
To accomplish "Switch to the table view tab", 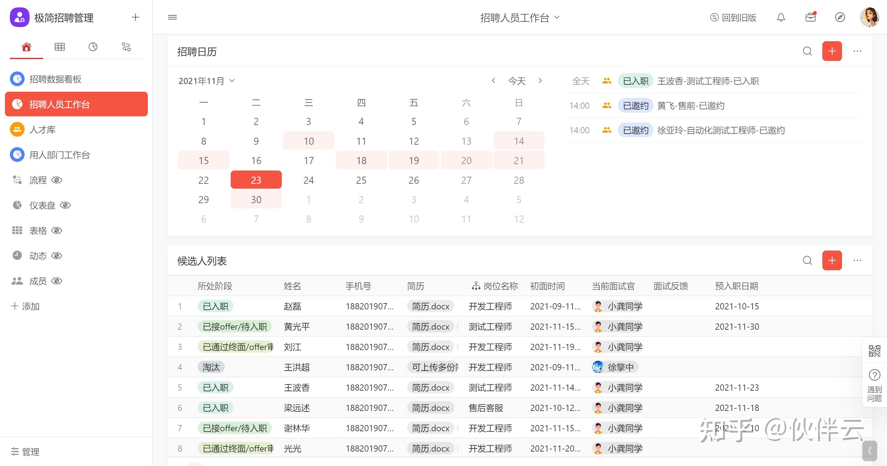I will (59, 47).
